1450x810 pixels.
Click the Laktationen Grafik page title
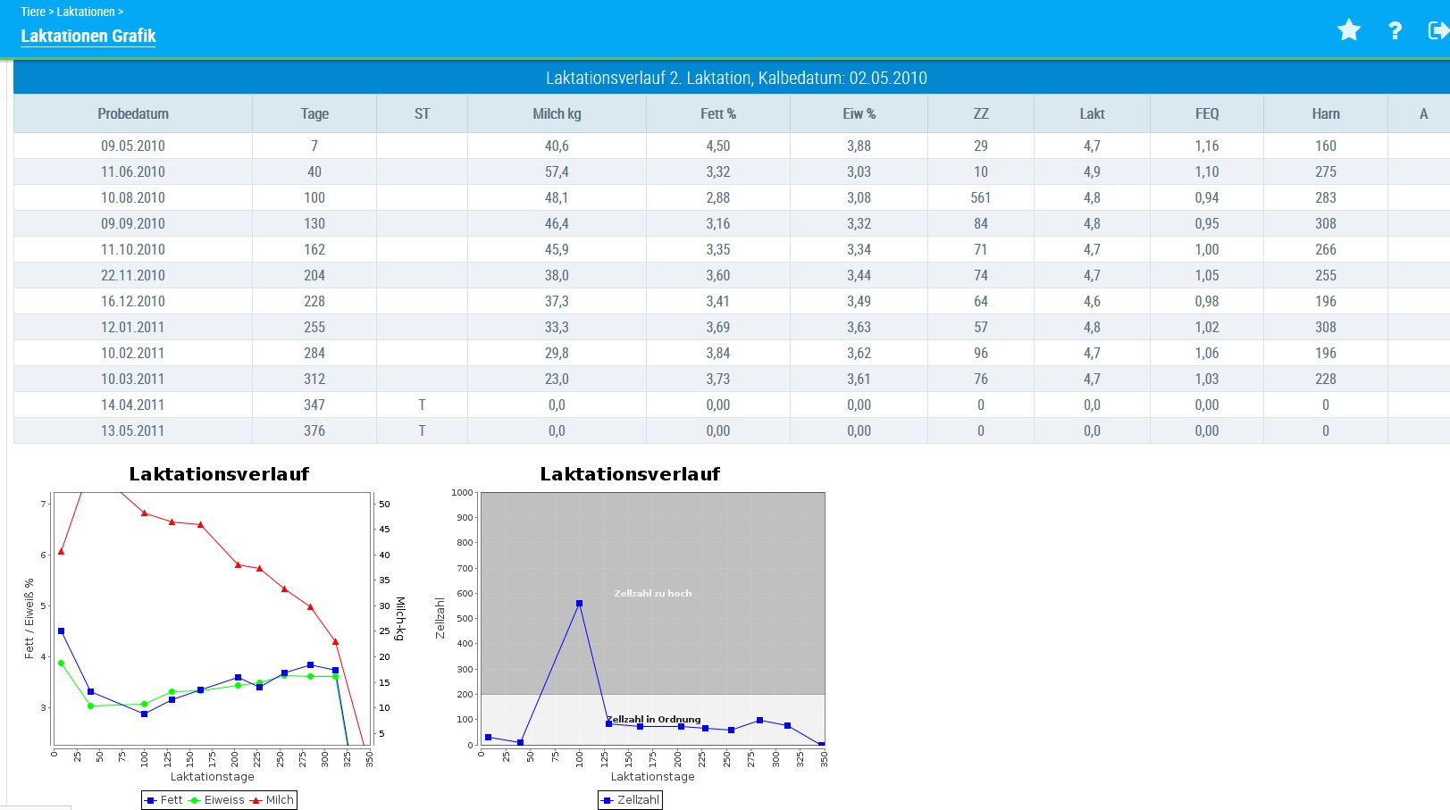click(88, 36)
